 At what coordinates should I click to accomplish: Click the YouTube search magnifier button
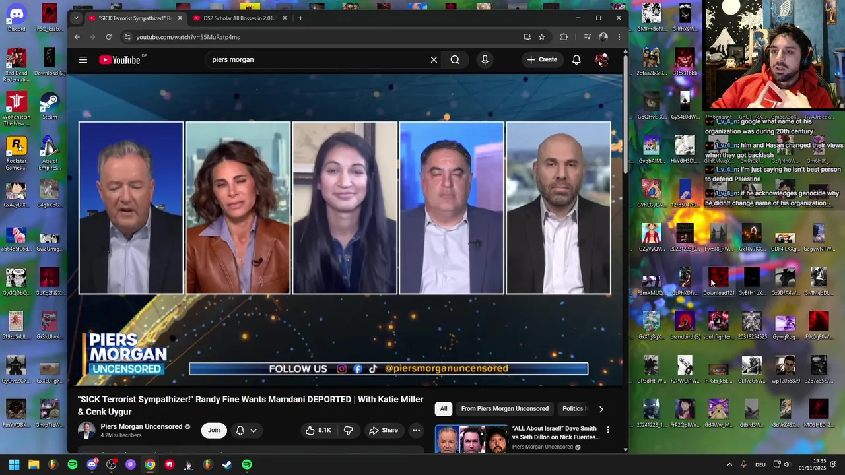coord(455,60)
